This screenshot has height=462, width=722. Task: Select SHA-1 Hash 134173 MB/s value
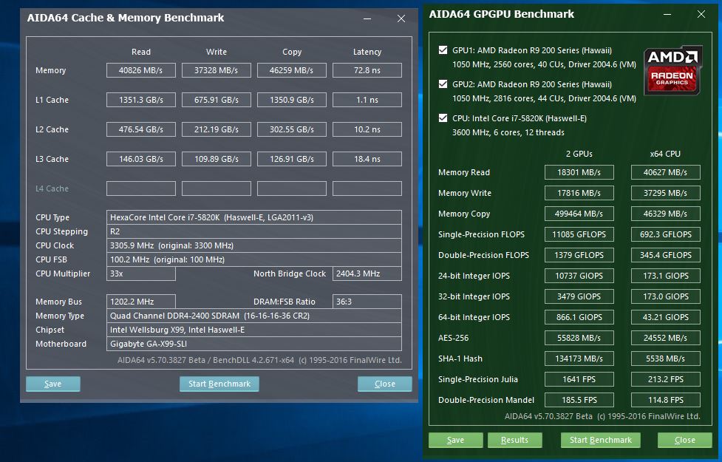579,359
